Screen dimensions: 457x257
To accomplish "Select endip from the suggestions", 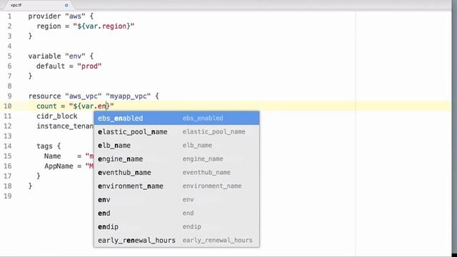I will [x=176, y=227].
